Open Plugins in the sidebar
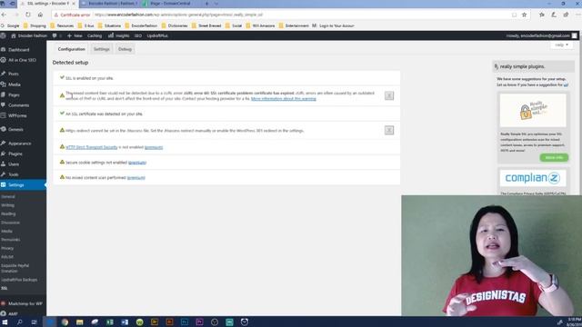The width and height of the screenshot is (582, 327). point(15,154)
